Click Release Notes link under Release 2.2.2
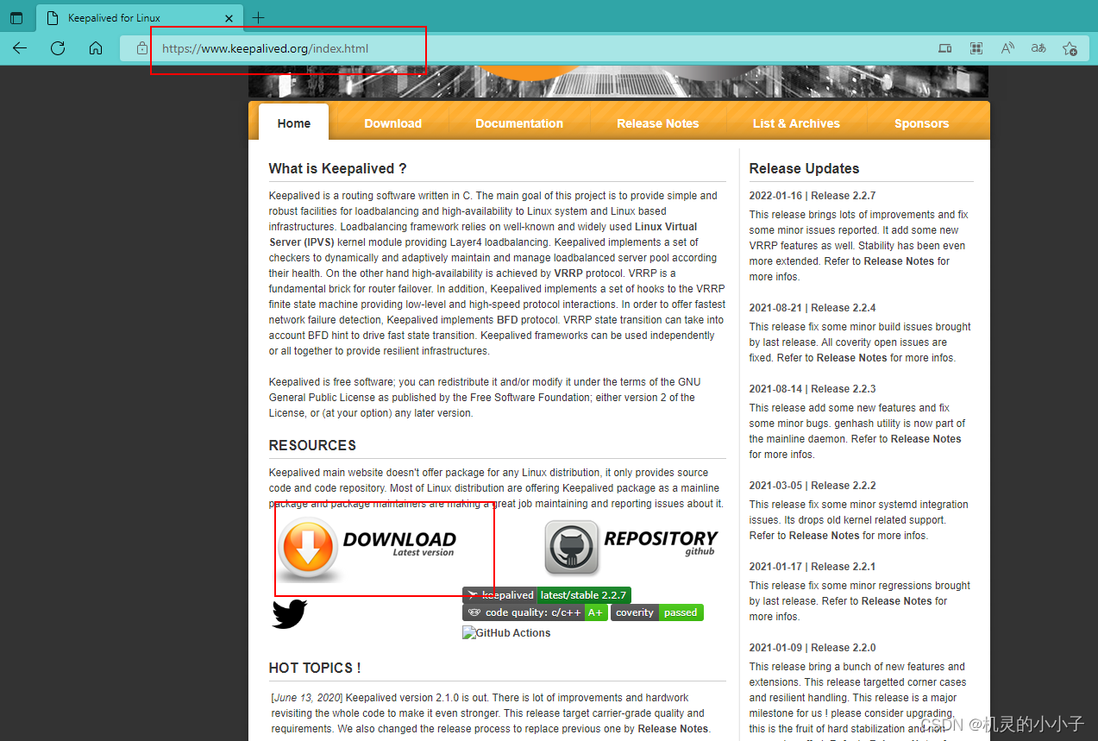 click(x=825, y=536)
